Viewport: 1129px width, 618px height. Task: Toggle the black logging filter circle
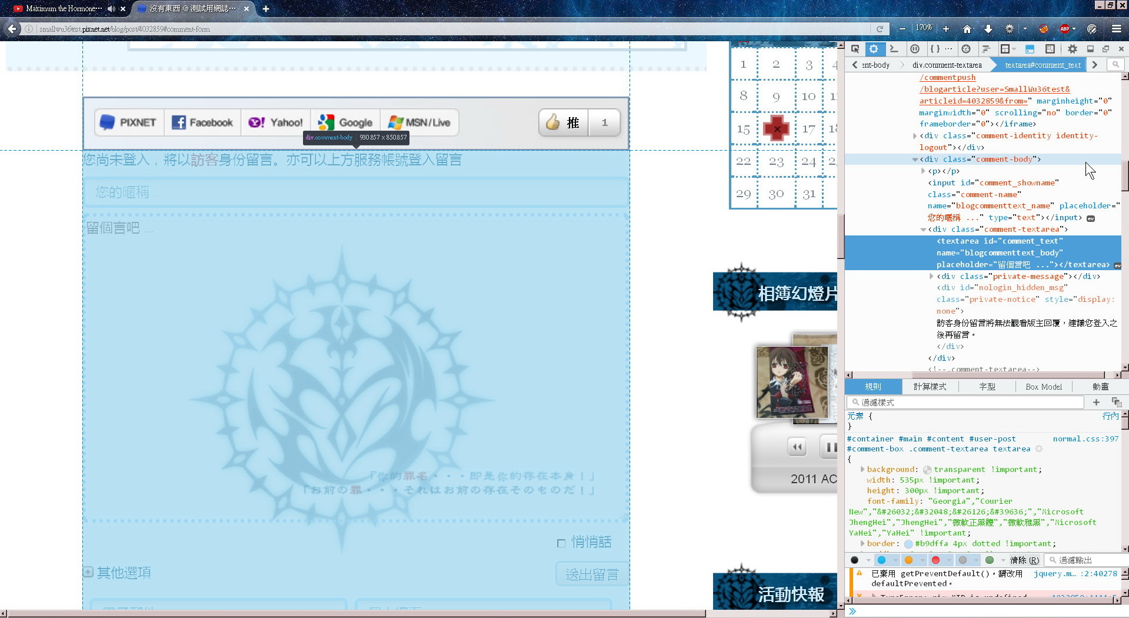click(x=854, y=560)
